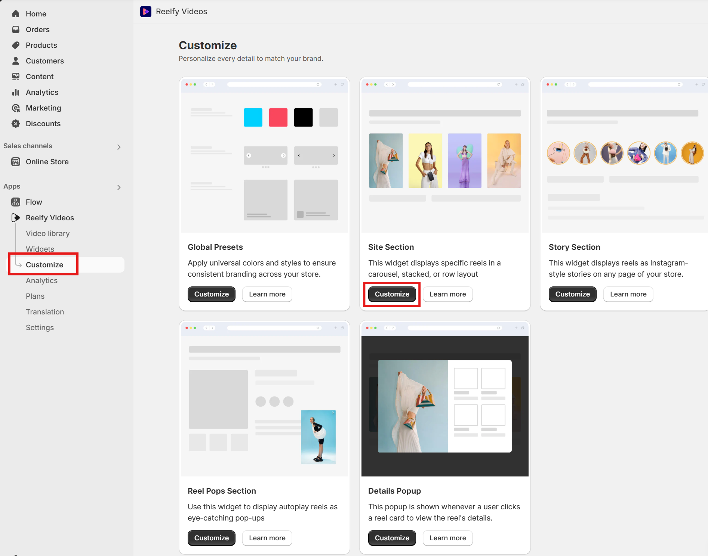Learn more about Details Popup

(x=448, y=538)
